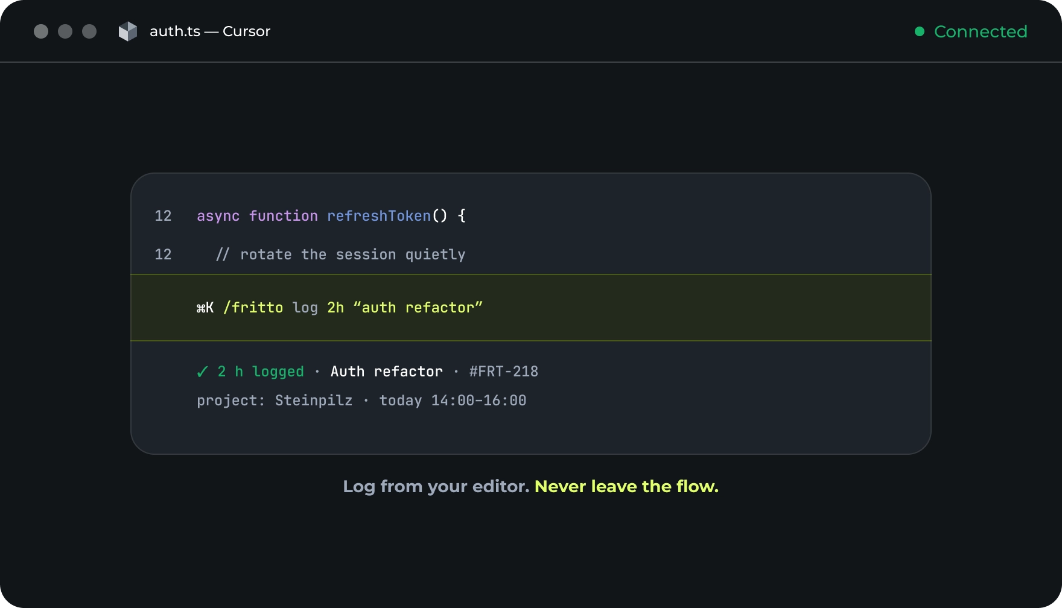Click the first gray window control dot
The image size is (1062, 608).
pyautogui.click(x=41, y=31)
